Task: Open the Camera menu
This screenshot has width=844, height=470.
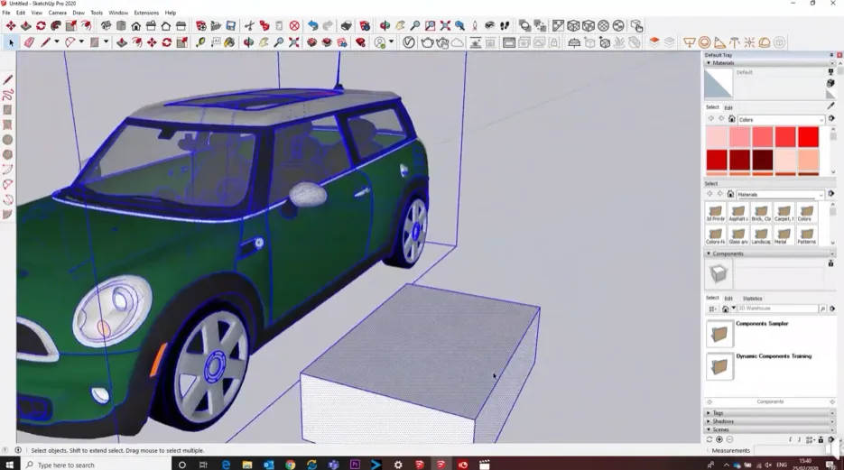Action: point(57,13)
